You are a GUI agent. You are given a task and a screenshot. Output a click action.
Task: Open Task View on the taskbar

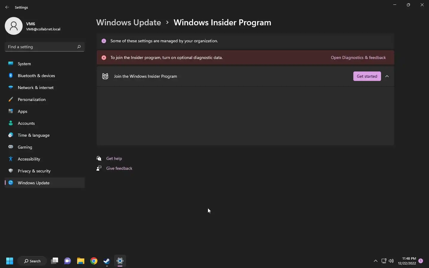click(55, 261)
